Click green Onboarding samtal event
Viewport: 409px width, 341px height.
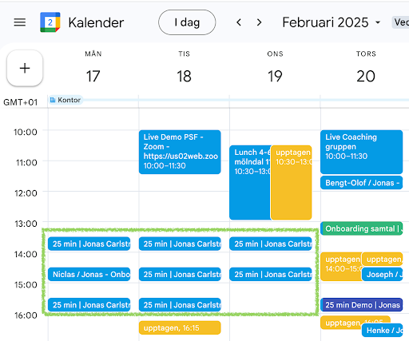(362, 228)
